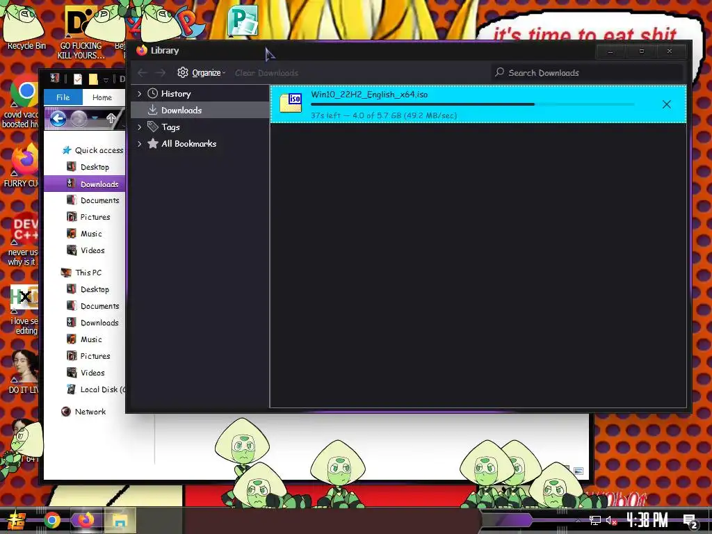Click the 4:38 PM taskbar clock
This screenshot has height=534, width=712.
pyautogui.click(x=647, y=520)
